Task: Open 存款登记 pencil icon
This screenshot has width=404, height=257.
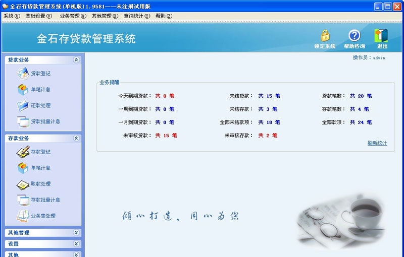Action: 23,152
